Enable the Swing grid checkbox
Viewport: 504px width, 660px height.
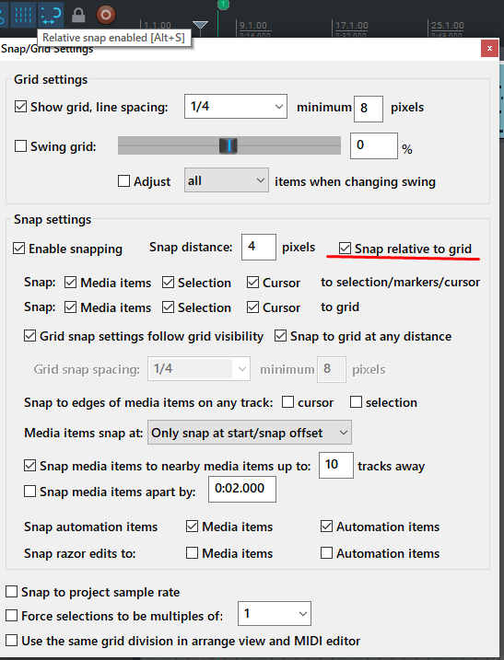(x=20, y=146)
